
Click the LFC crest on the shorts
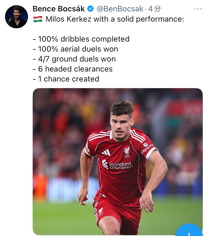pos(101,211)
